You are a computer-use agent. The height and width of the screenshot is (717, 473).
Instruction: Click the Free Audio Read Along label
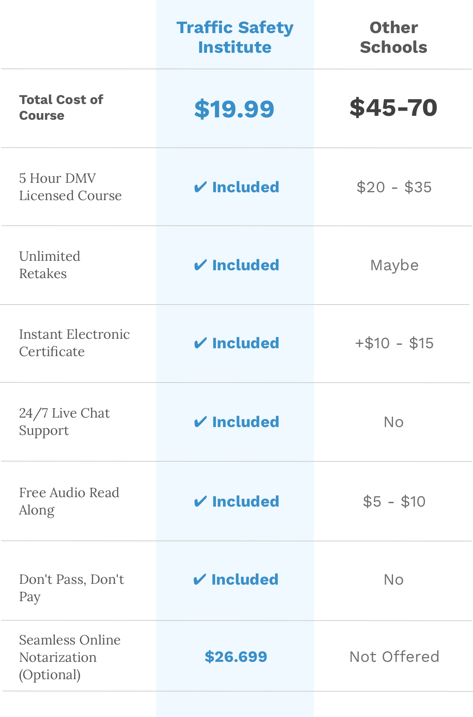pyautogui.click(x=69, y=501)
